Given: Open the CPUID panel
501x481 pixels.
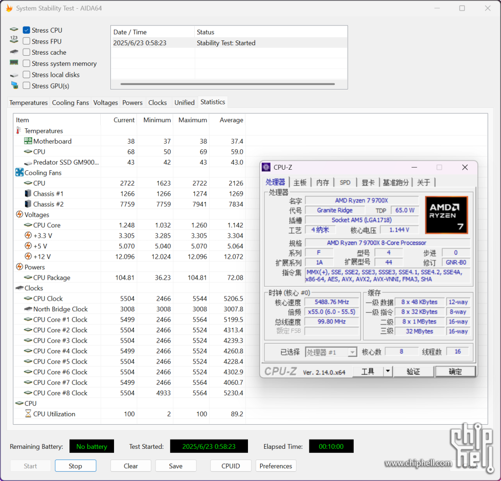Looking at the screenshot, I should coord(231,466).
